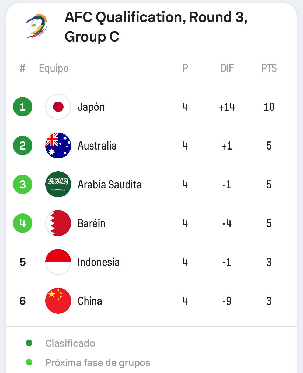Click the green position 2 badge
The image size is (303, 373).
(23, 146)
